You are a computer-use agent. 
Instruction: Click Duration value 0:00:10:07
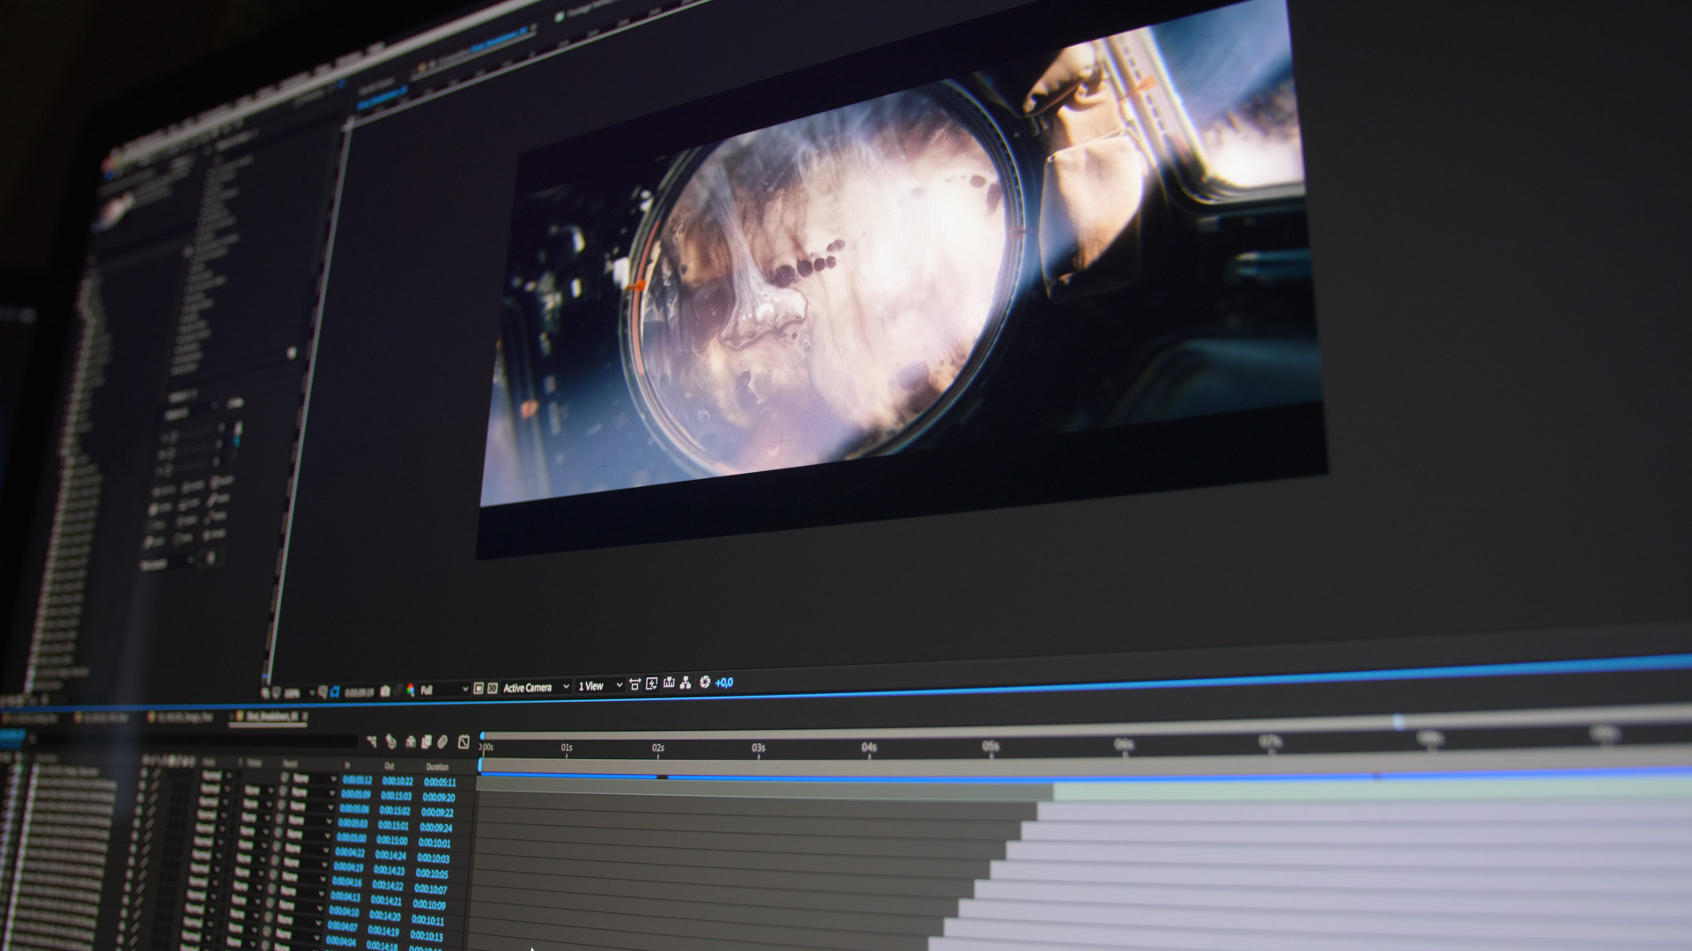click(x=430, y=888)
